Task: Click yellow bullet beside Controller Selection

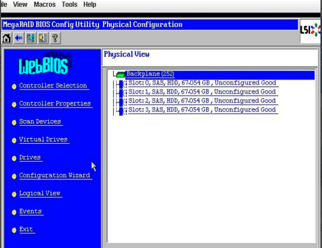Action: (x=14, y=86)
